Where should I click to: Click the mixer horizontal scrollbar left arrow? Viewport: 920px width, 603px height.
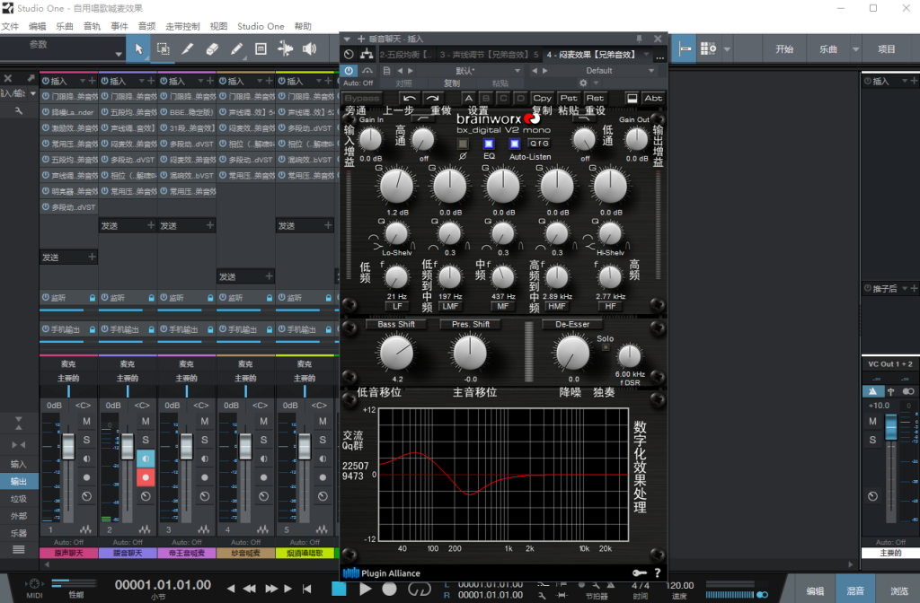tap(47, 565)
